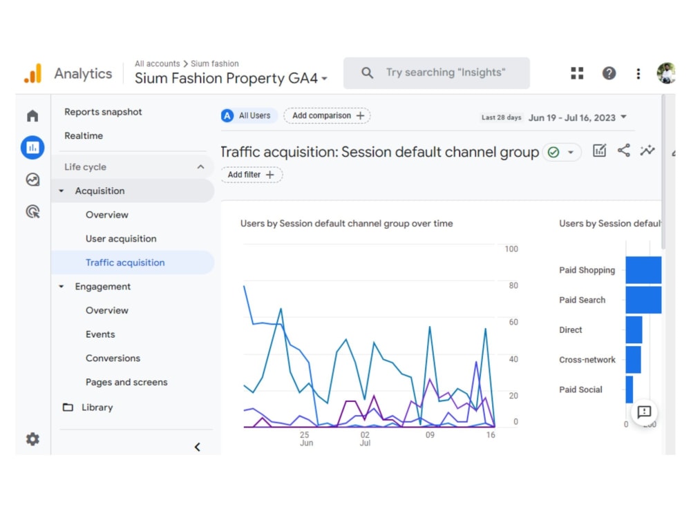Open dropdown arrow beside report status check
Screen dimensions: 691x518
(571, 153)
